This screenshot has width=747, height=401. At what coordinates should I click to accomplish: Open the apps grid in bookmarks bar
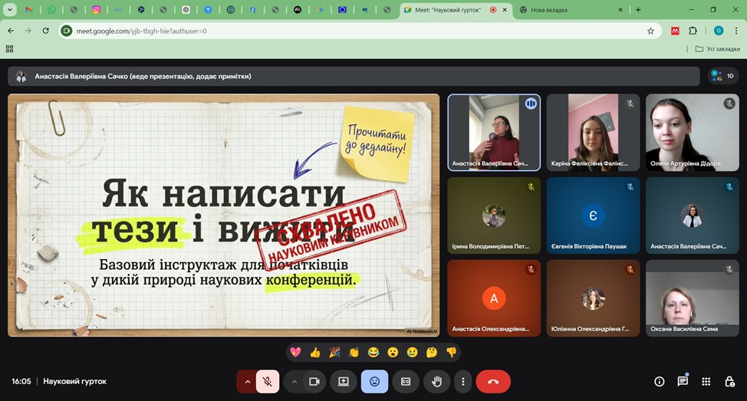click(x=9, y=48)
